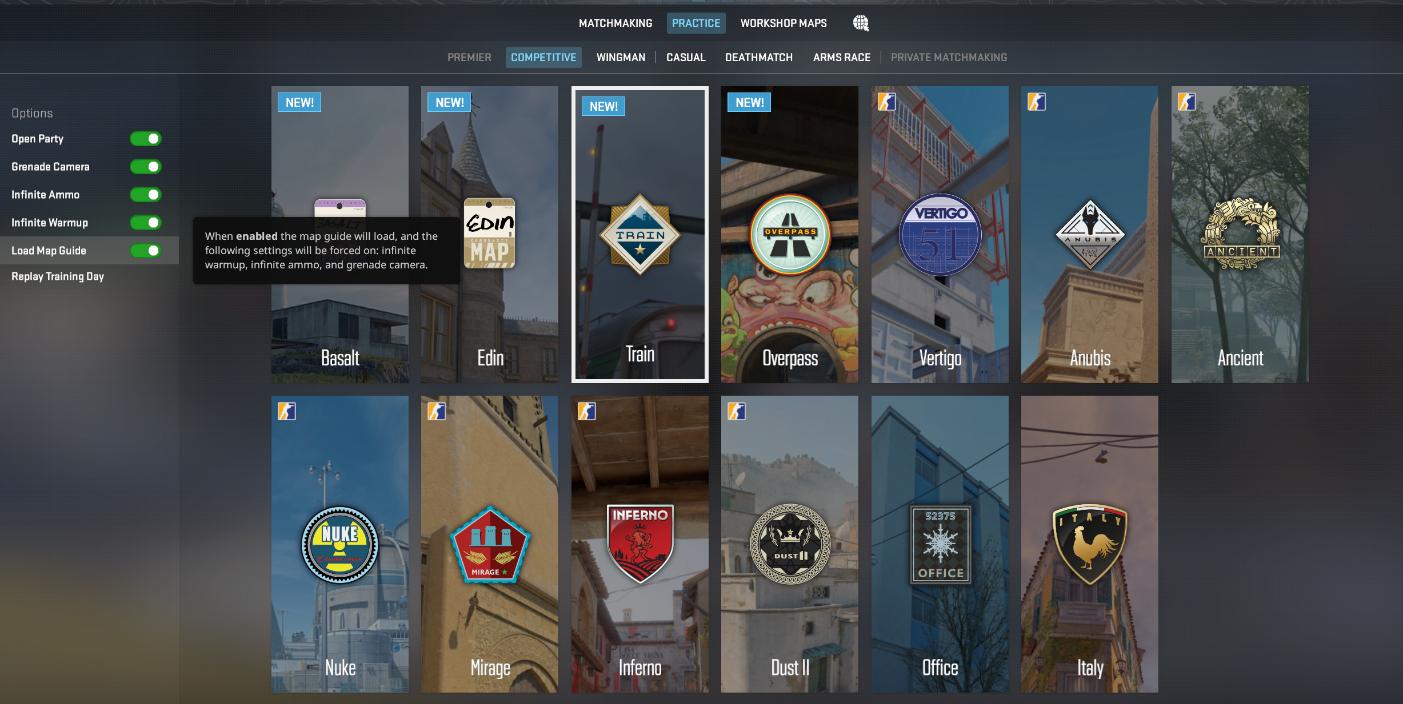The image size is (1403, 704).
Task: Select the Arms Race mode
Action: pyautogui.click(x=841, y=58)
